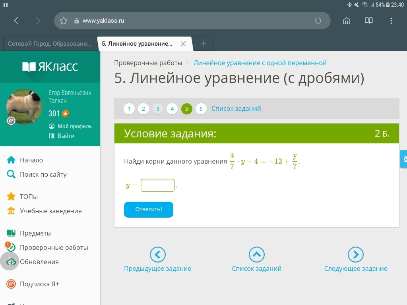Open the bookmarks book icon
The height and width of the screenshot is (305, 407).
tap(368, 21)
